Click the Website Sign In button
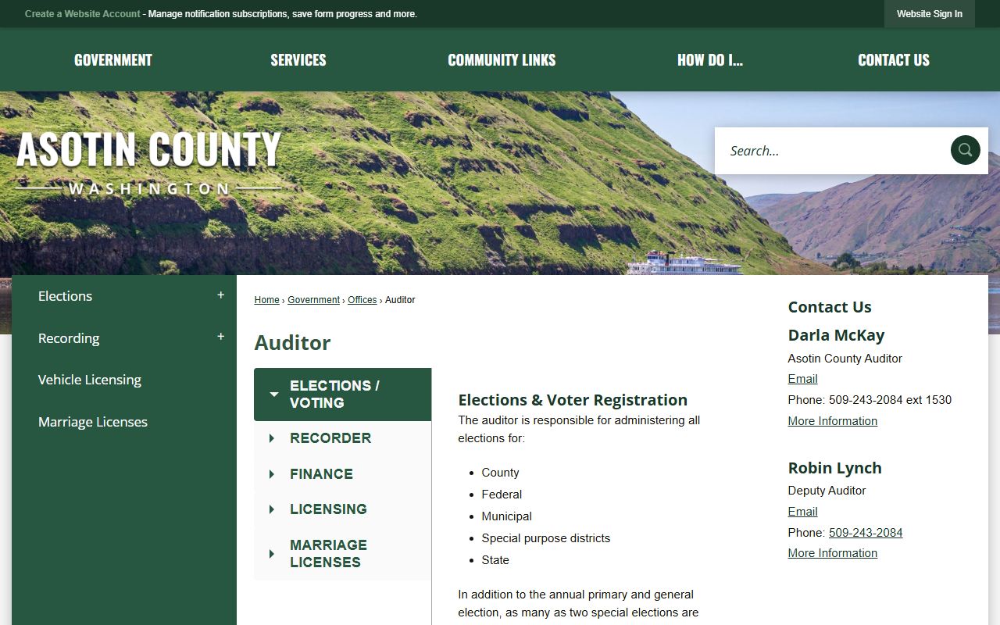Screen dimensions: 1000x625 tap(929, 14)
